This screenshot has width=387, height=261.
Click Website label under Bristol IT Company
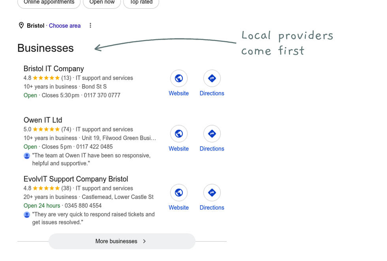[178, 93]
